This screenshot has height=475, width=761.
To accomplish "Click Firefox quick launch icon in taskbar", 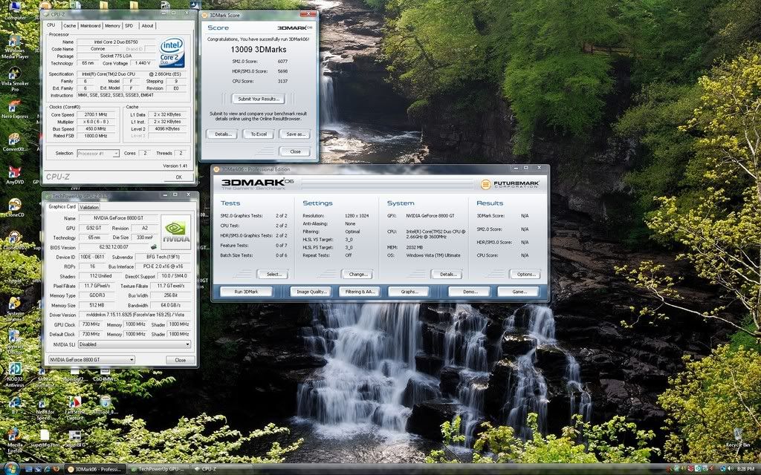I will [x=56, y=469].
